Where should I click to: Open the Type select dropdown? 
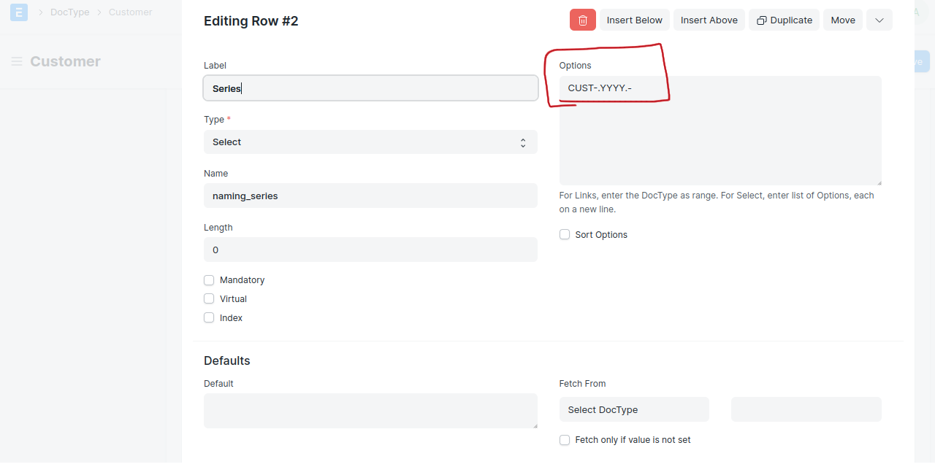[x=370, y=142]
